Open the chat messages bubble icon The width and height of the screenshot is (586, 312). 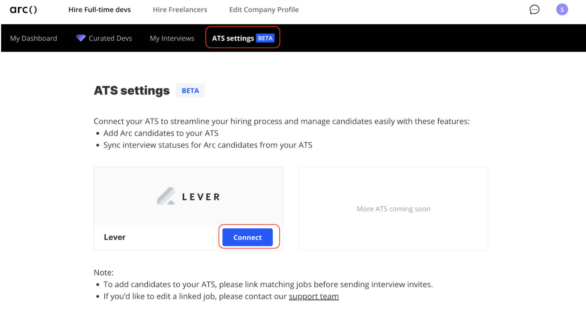point(534,9)
